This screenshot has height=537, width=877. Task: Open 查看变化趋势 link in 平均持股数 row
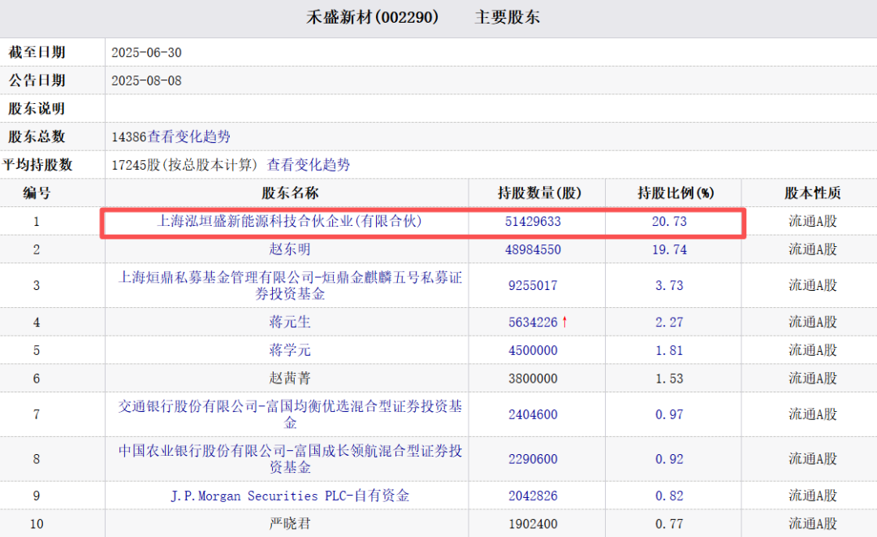[x=309, y=164]
